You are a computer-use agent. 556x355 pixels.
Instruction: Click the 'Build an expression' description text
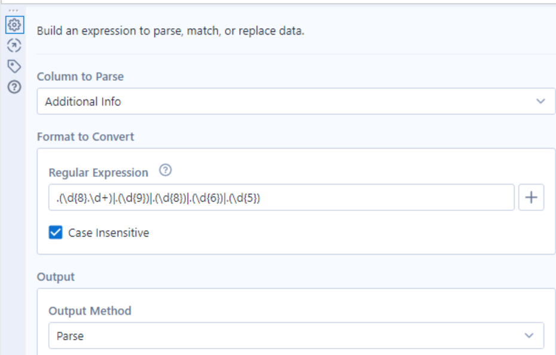click(x=170, y=31)
